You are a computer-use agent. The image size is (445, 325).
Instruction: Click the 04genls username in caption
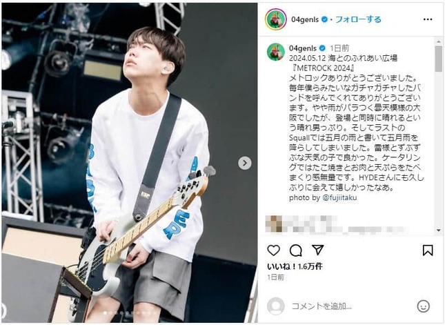pyautogui.click(x=303, y=48)
